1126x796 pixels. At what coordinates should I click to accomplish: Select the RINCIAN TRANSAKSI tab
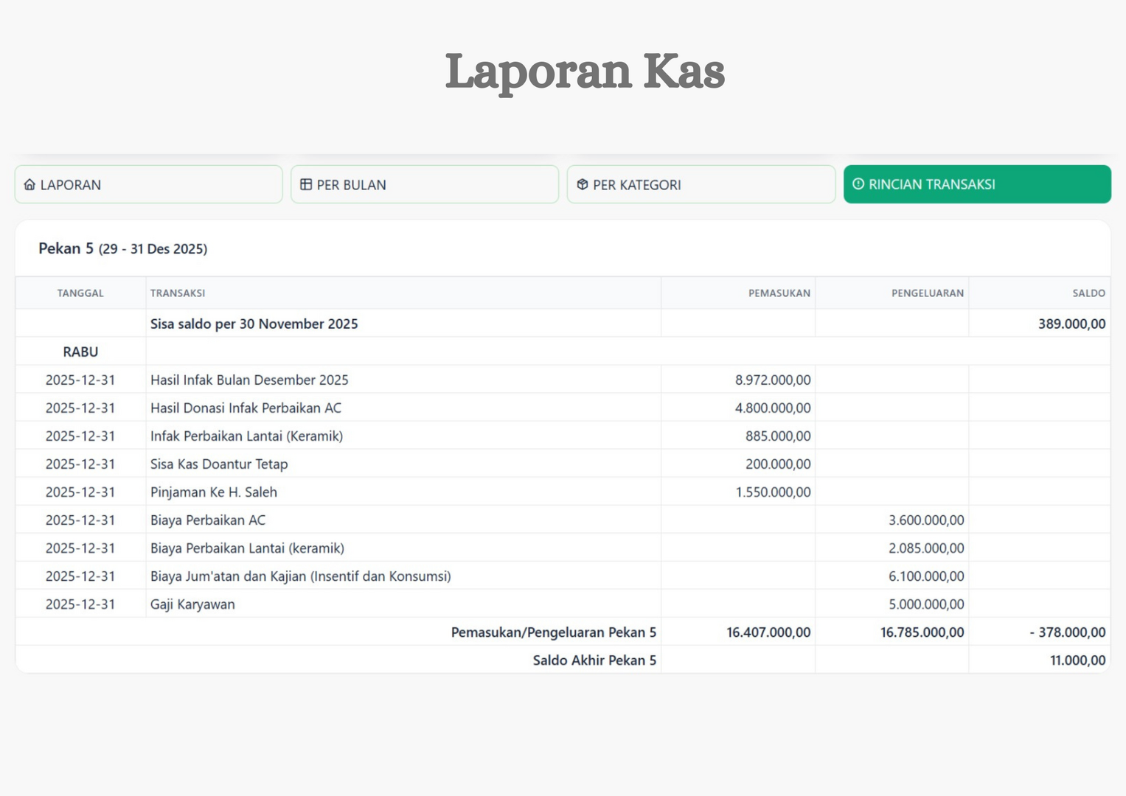(x=977, y=184)
